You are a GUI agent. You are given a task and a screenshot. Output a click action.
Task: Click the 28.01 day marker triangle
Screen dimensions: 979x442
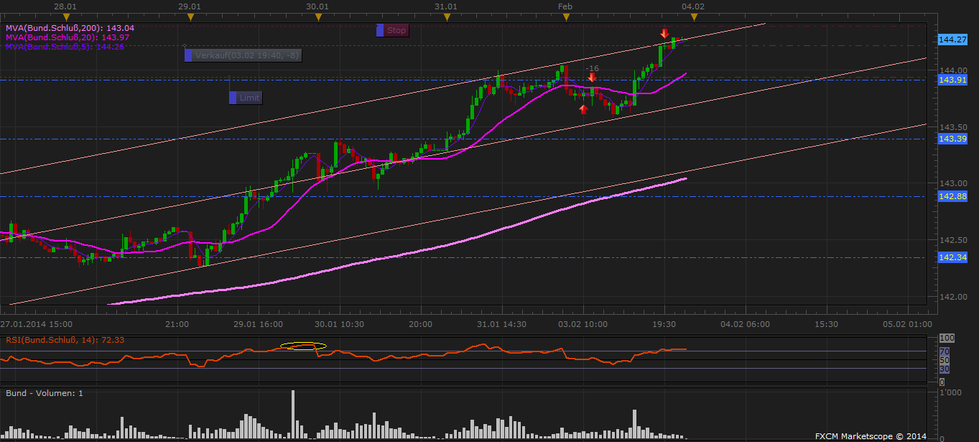[x=67, y=17]
